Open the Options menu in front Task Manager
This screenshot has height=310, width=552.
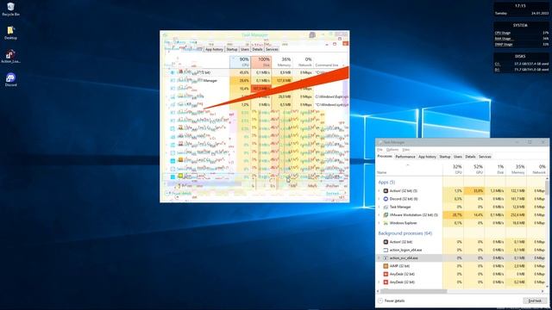[x=392, y=150]
